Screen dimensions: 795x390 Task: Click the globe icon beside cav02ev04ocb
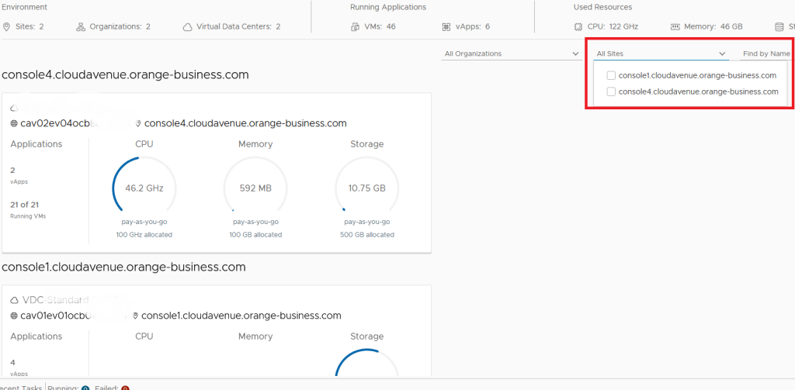(x=14, y=123)
